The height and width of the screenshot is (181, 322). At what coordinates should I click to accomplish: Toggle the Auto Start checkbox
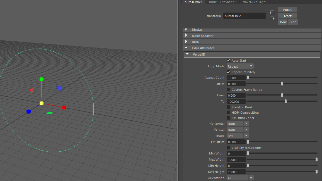228,60
